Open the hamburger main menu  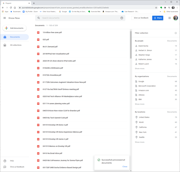(4, 18)
